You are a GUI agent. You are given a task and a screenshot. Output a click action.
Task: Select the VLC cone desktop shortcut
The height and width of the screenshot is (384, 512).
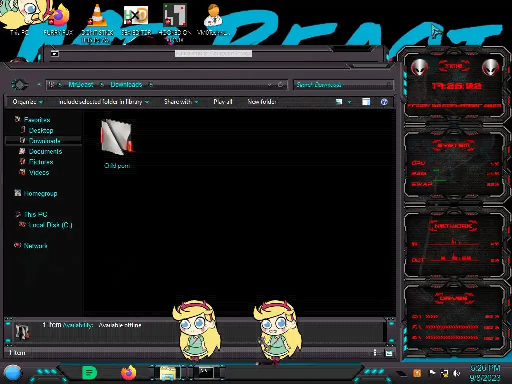[x=97, y=23]
